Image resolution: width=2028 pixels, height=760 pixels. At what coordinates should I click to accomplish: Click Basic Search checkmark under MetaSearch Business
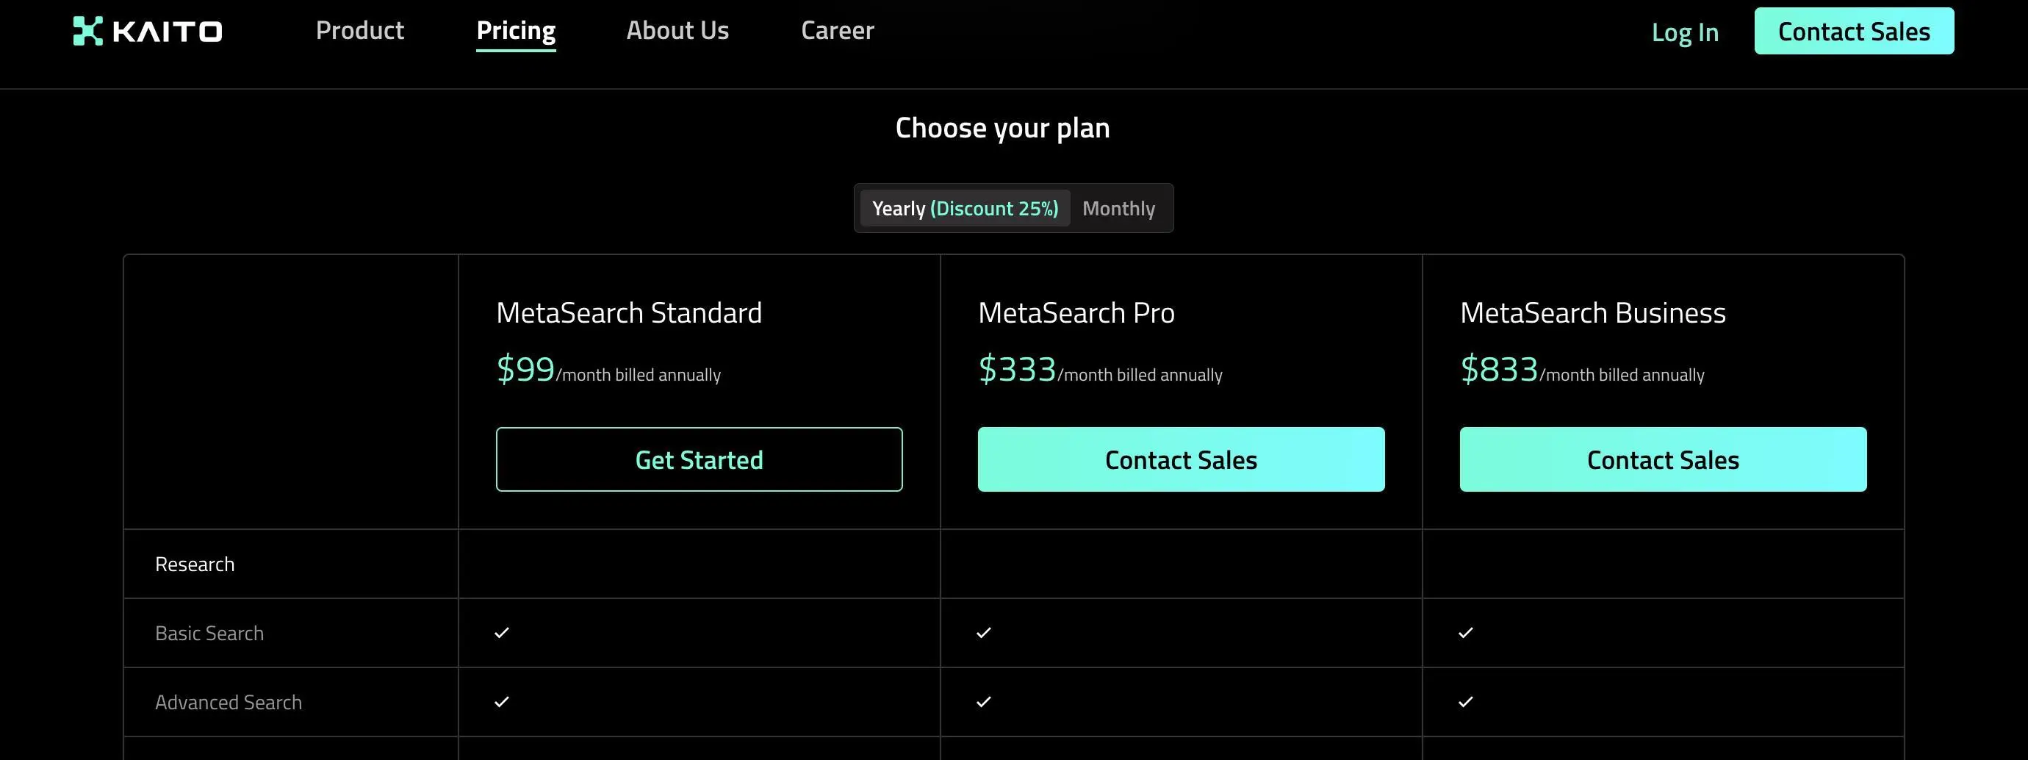coord(1465,632)
